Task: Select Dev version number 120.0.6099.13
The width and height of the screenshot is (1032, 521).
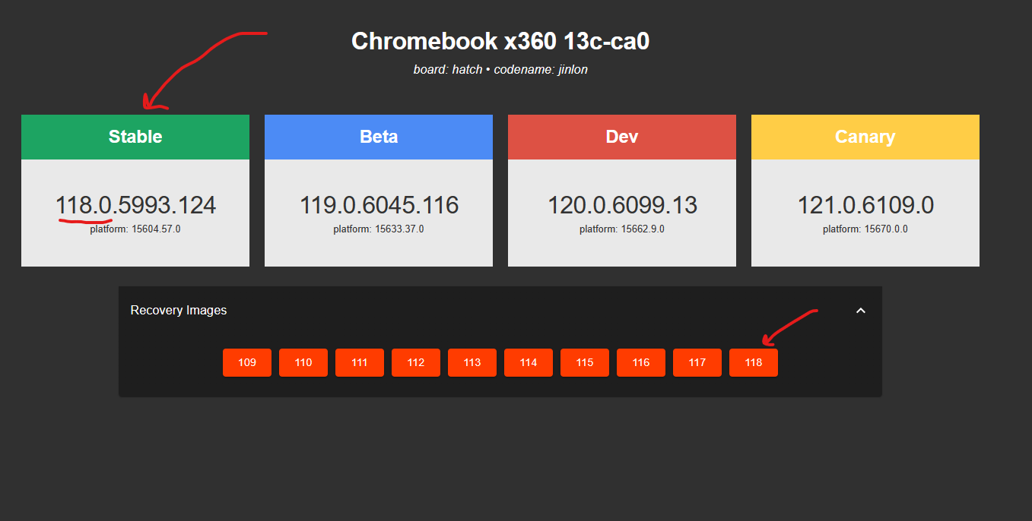Action: [x=622, y=205]
